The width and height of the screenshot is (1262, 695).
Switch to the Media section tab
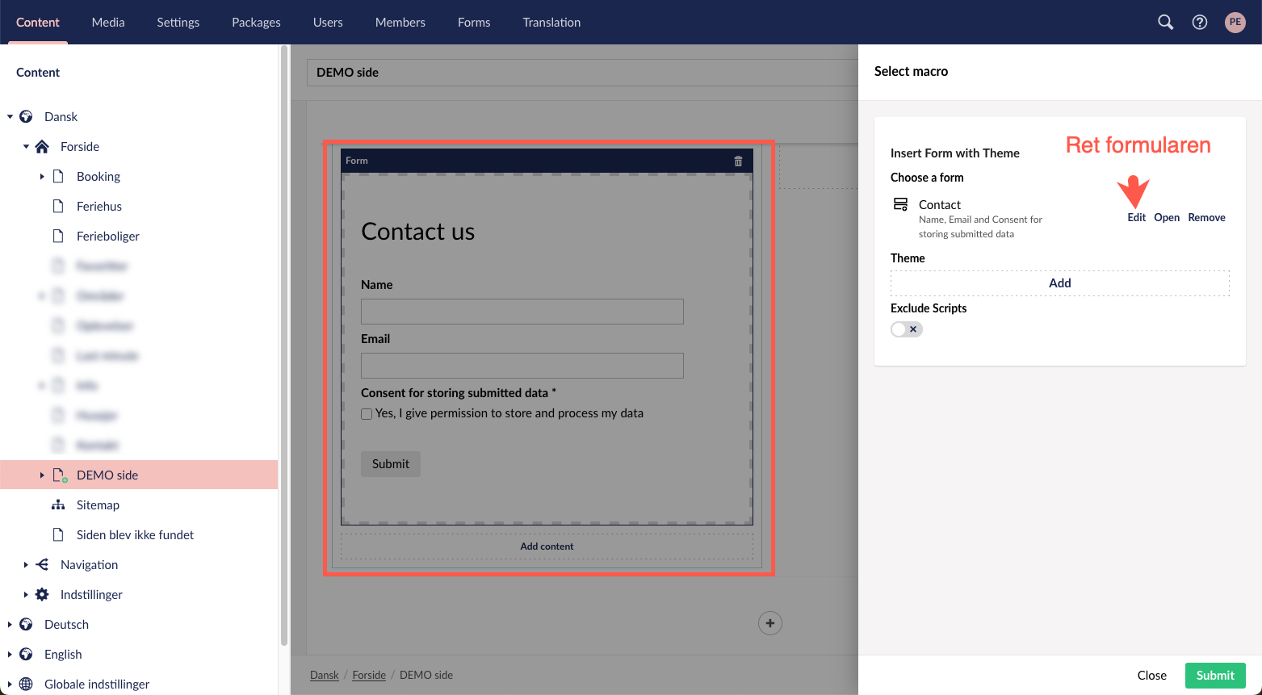click(108, 22)
